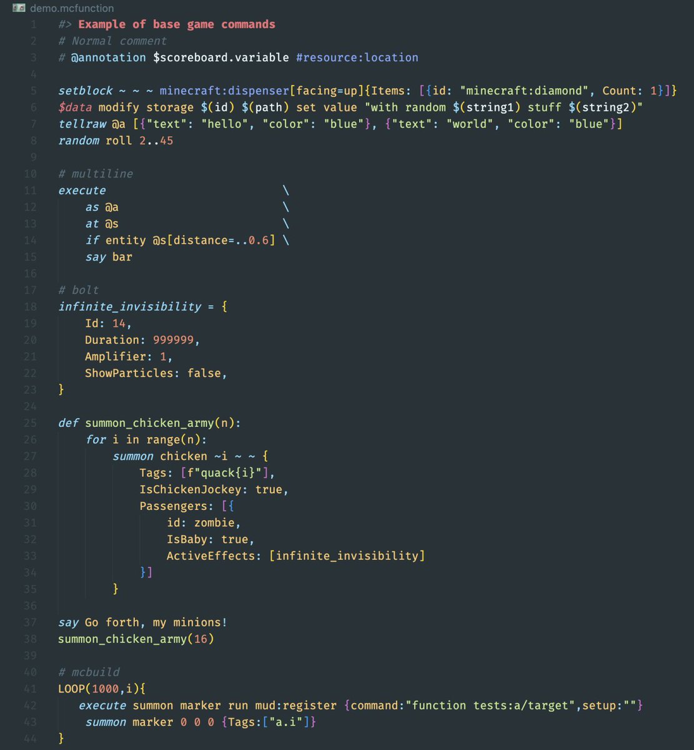This screenshot has height=750, width=694.
Task: Click the # bolt comment on line 17
Action: [x=78, y=289]
